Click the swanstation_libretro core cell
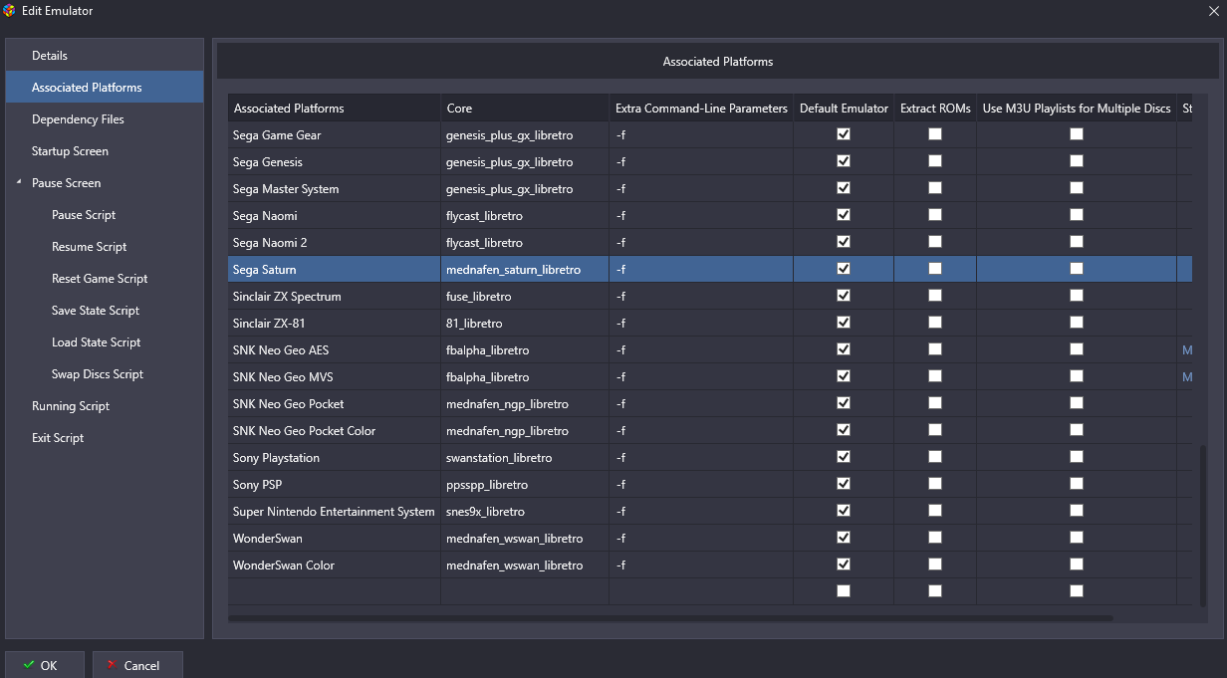This screenshot has width=1227, height=678. pos(524,457)
